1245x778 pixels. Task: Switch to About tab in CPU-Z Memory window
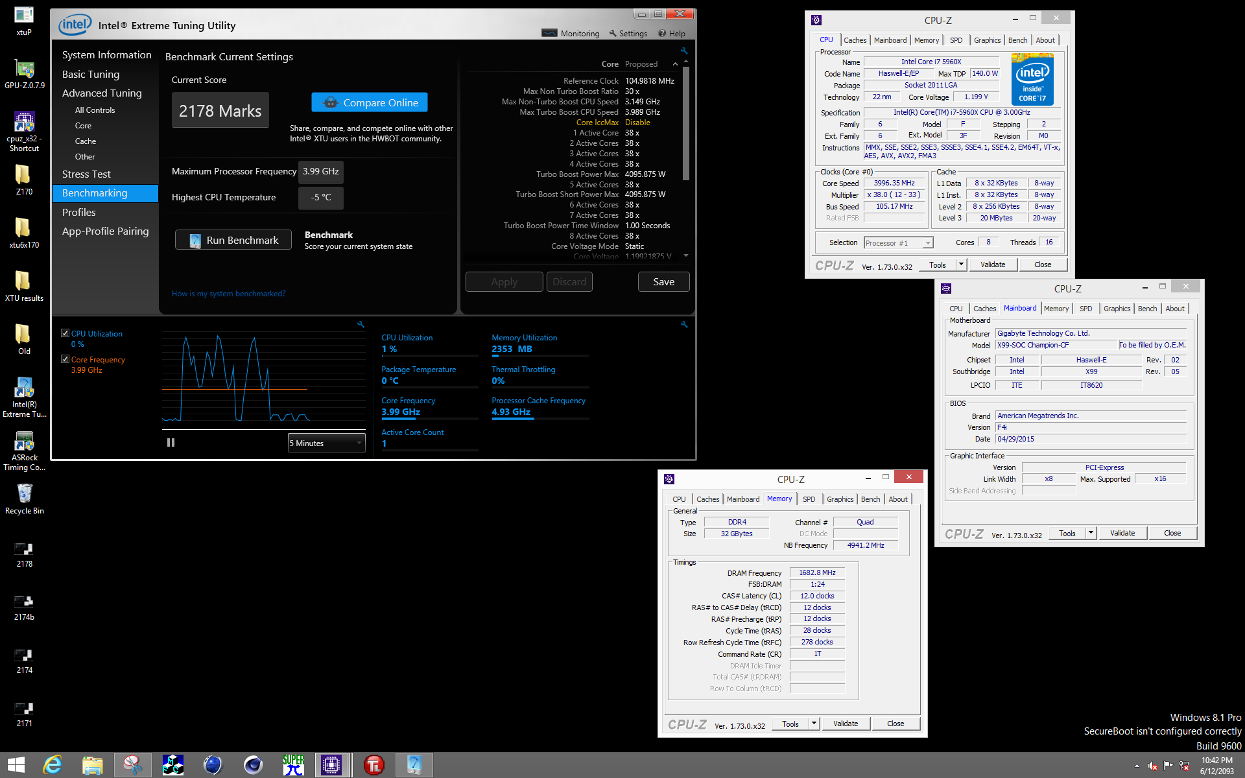point(898,499)
